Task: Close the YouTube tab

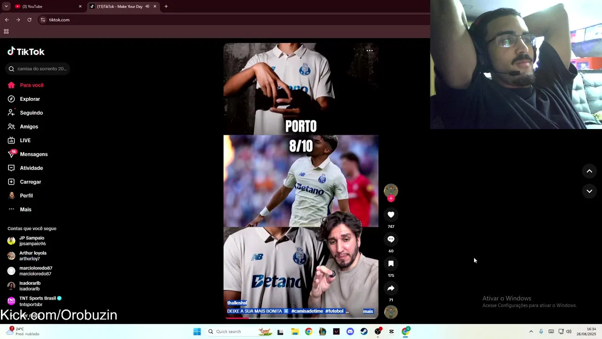Action: [80, 7]
